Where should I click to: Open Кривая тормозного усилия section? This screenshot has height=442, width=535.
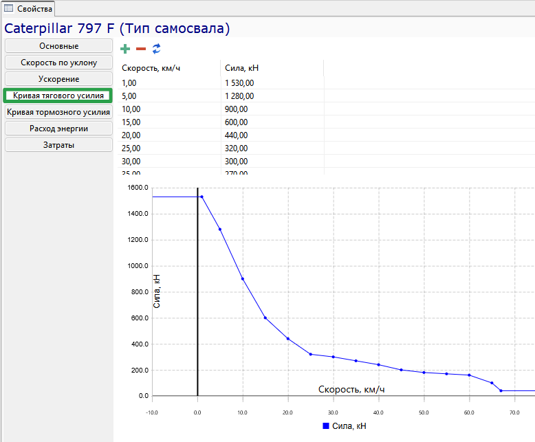coord(58,112)
